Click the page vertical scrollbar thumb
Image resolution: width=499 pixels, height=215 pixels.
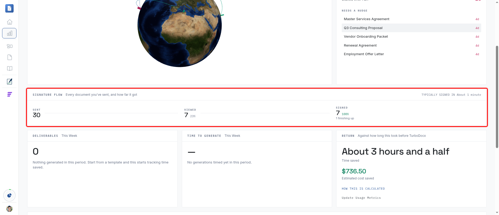[x=497, y=97]
